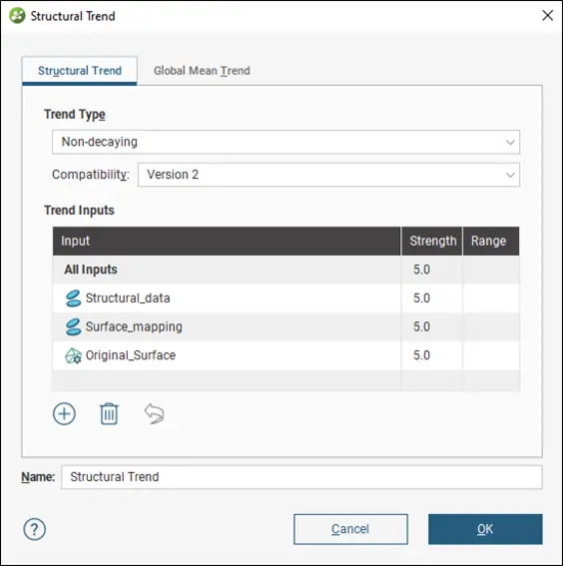Click the Strength column header
Screen dimensions: 563x566
[x=432, y=241]
